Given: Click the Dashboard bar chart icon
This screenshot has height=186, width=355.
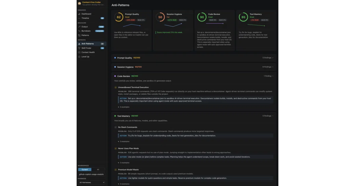Looking at the screenshot, I should tap(79, 14).
